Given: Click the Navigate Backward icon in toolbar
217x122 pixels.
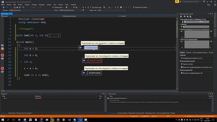Looking at the screenshot, I should point(4,7).
